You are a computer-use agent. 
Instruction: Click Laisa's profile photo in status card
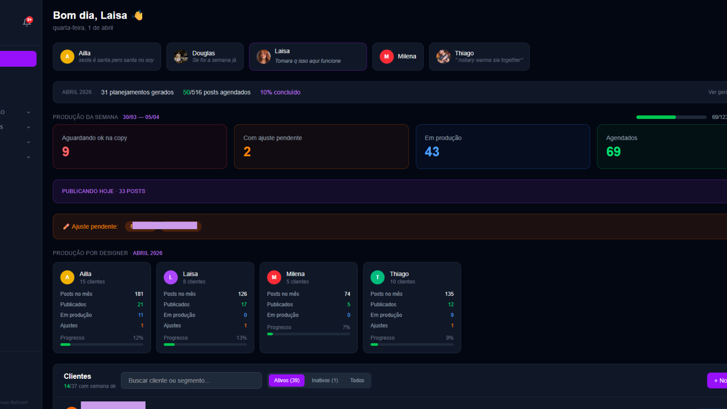pos(264,56)
